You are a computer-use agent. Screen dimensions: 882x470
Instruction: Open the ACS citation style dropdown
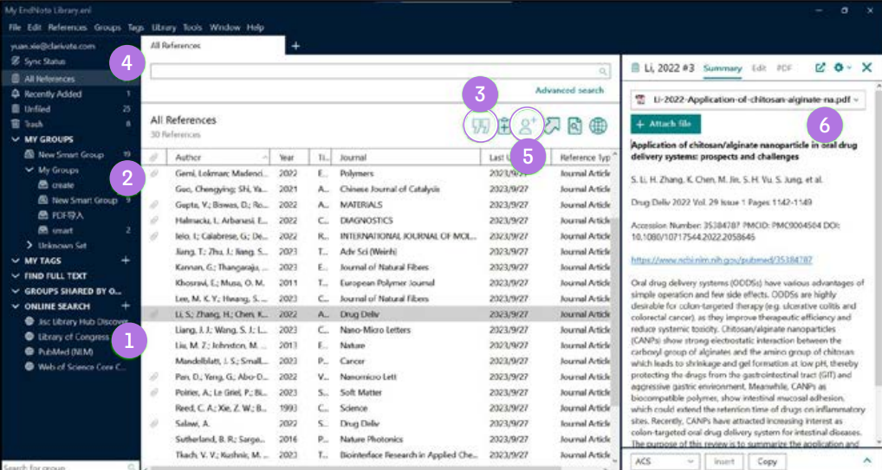[665, 461]
